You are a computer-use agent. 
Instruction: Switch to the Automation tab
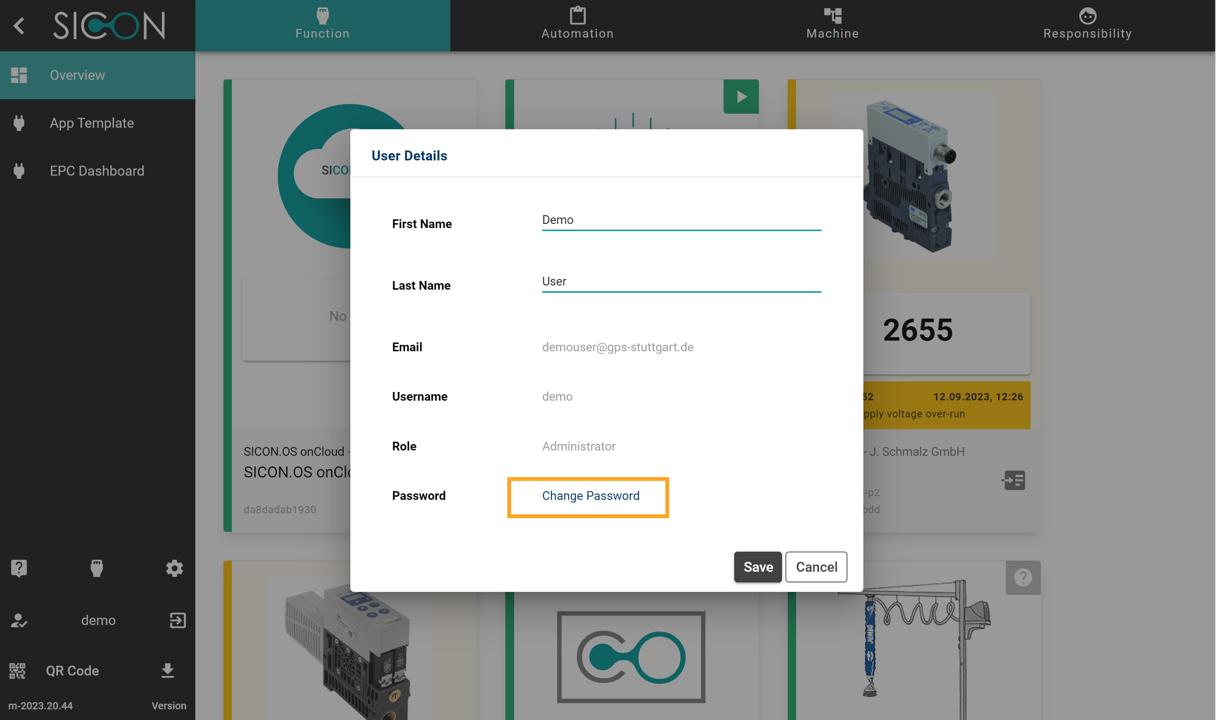[x=578, y=24]
